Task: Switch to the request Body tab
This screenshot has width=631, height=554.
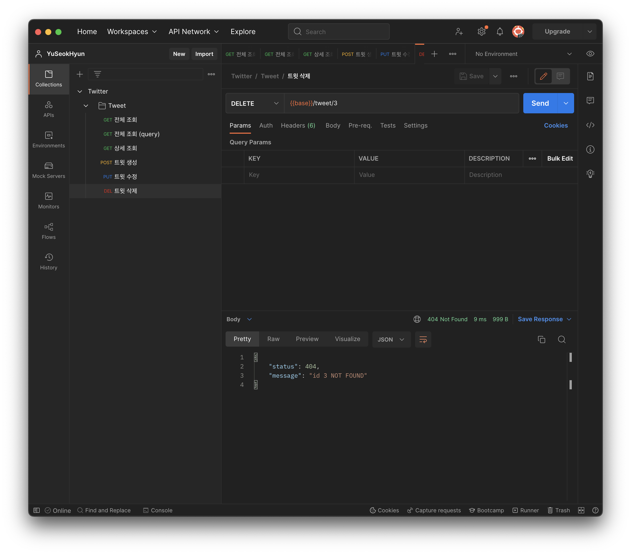Action: point(333,125)
